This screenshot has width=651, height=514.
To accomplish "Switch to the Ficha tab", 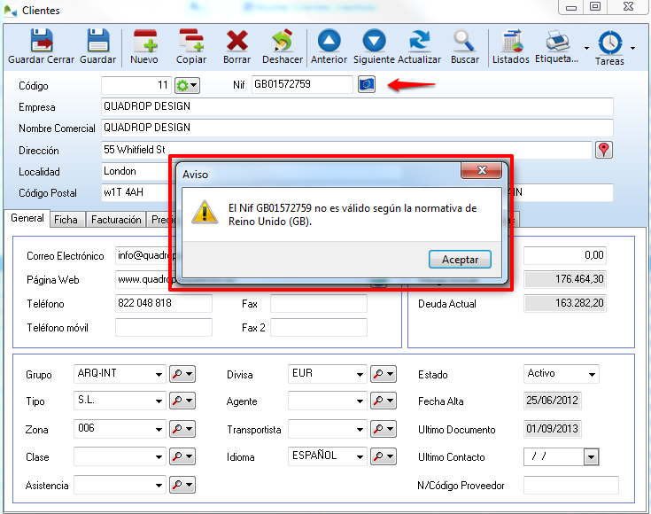I will 65,219.
